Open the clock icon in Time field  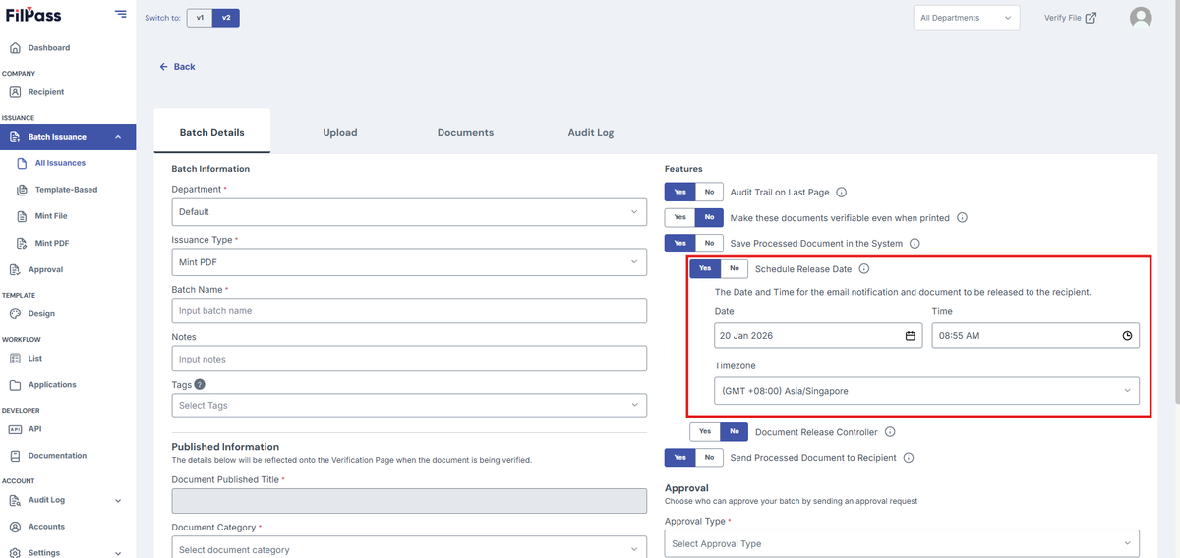(1127, 336)
